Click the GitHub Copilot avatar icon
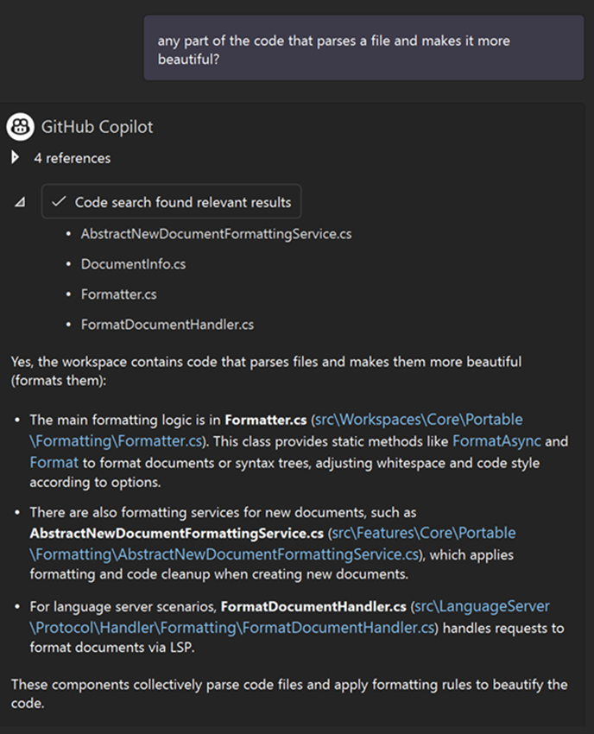Viewport: 594px width, 734px height. (20, 126)
